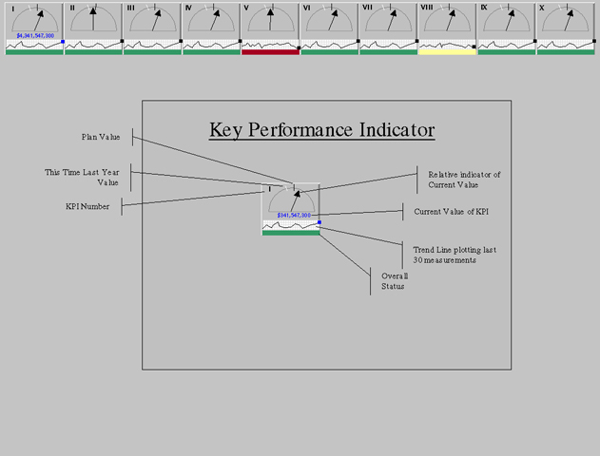The image size is (600, 456).
Task: Click the $4,341,547,000 value on KPI I
Action: (x=34, y=36)
